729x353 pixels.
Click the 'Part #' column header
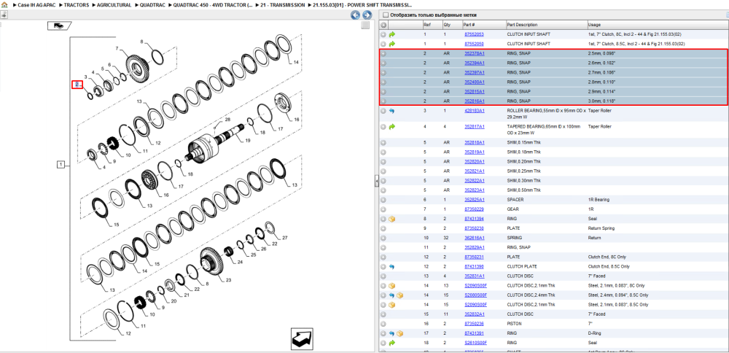coord(483,25)
